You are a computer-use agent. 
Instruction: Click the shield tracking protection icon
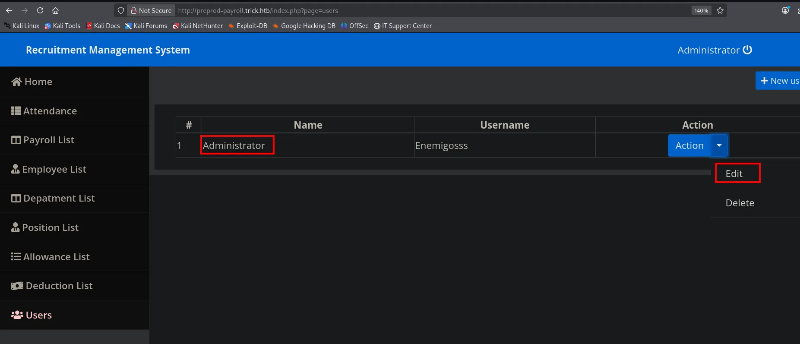[x=121, y=10]
